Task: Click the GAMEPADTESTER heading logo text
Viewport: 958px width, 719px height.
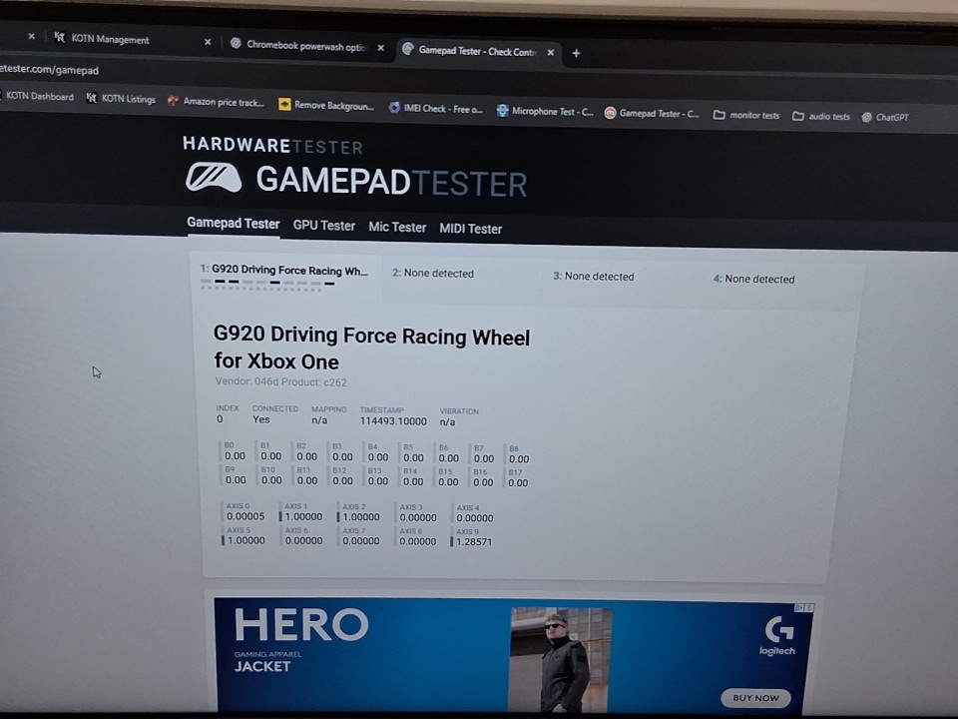Action: coord(391,182)
